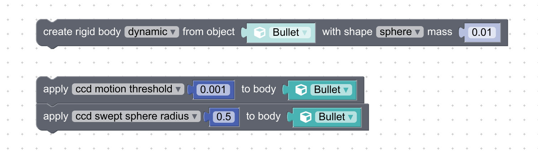Click the 'mass' label on rigid body block
Viewport: 538px width, 151px height.
pyautogui.click(x=440, y=32)
